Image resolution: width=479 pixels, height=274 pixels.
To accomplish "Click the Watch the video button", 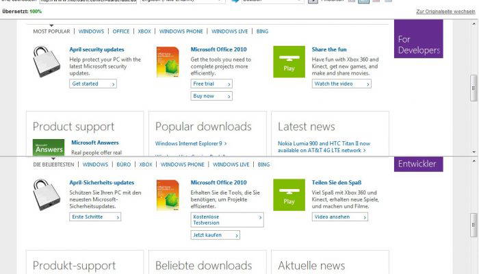I will [x=341, y=84].
